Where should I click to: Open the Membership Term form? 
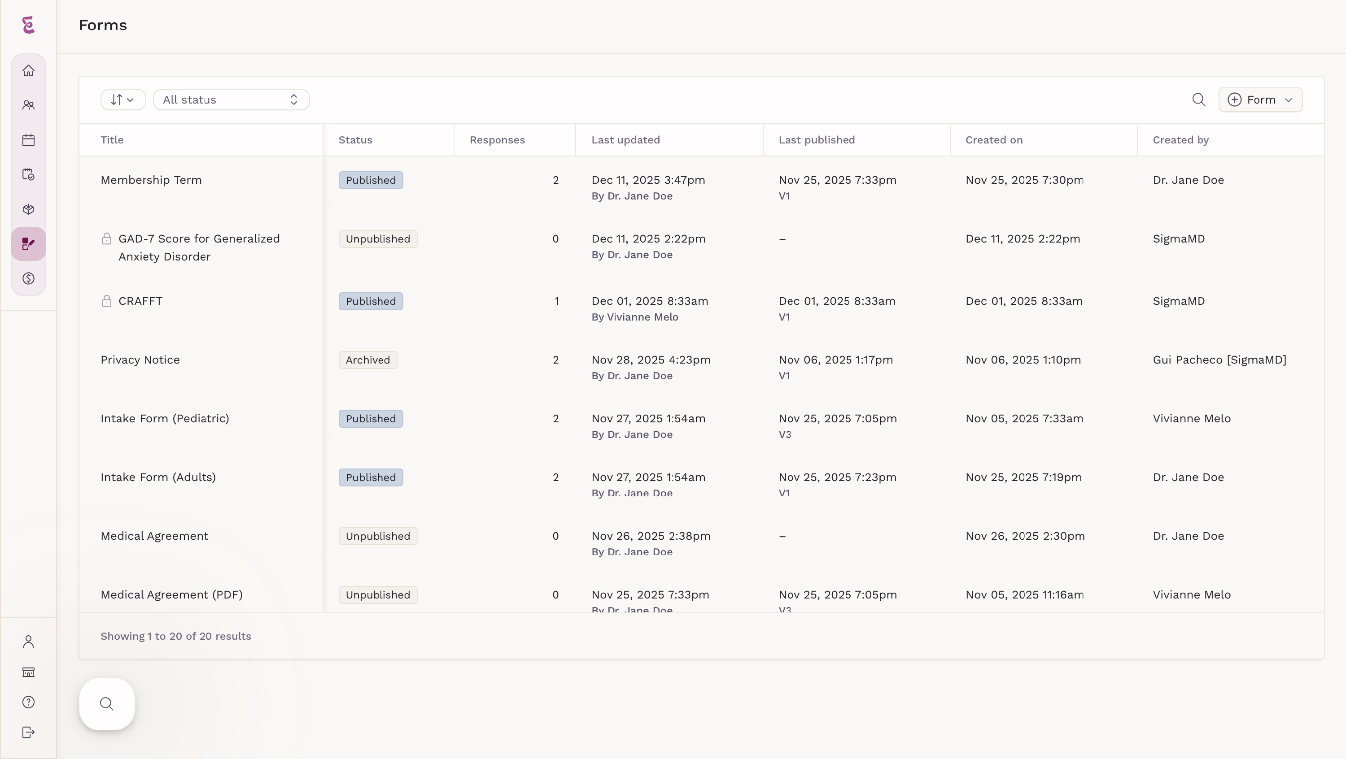[x=151, y=180]
